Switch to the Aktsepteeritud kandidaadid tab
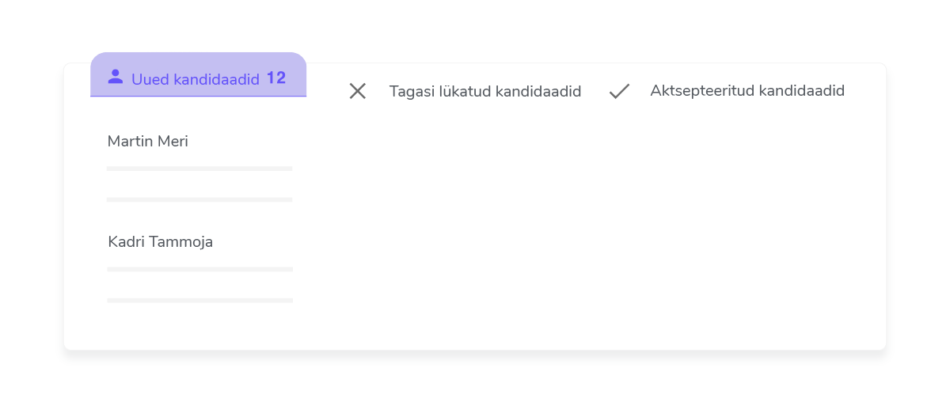This screenshot has width=950, height=402. click(x=727, y=90)
